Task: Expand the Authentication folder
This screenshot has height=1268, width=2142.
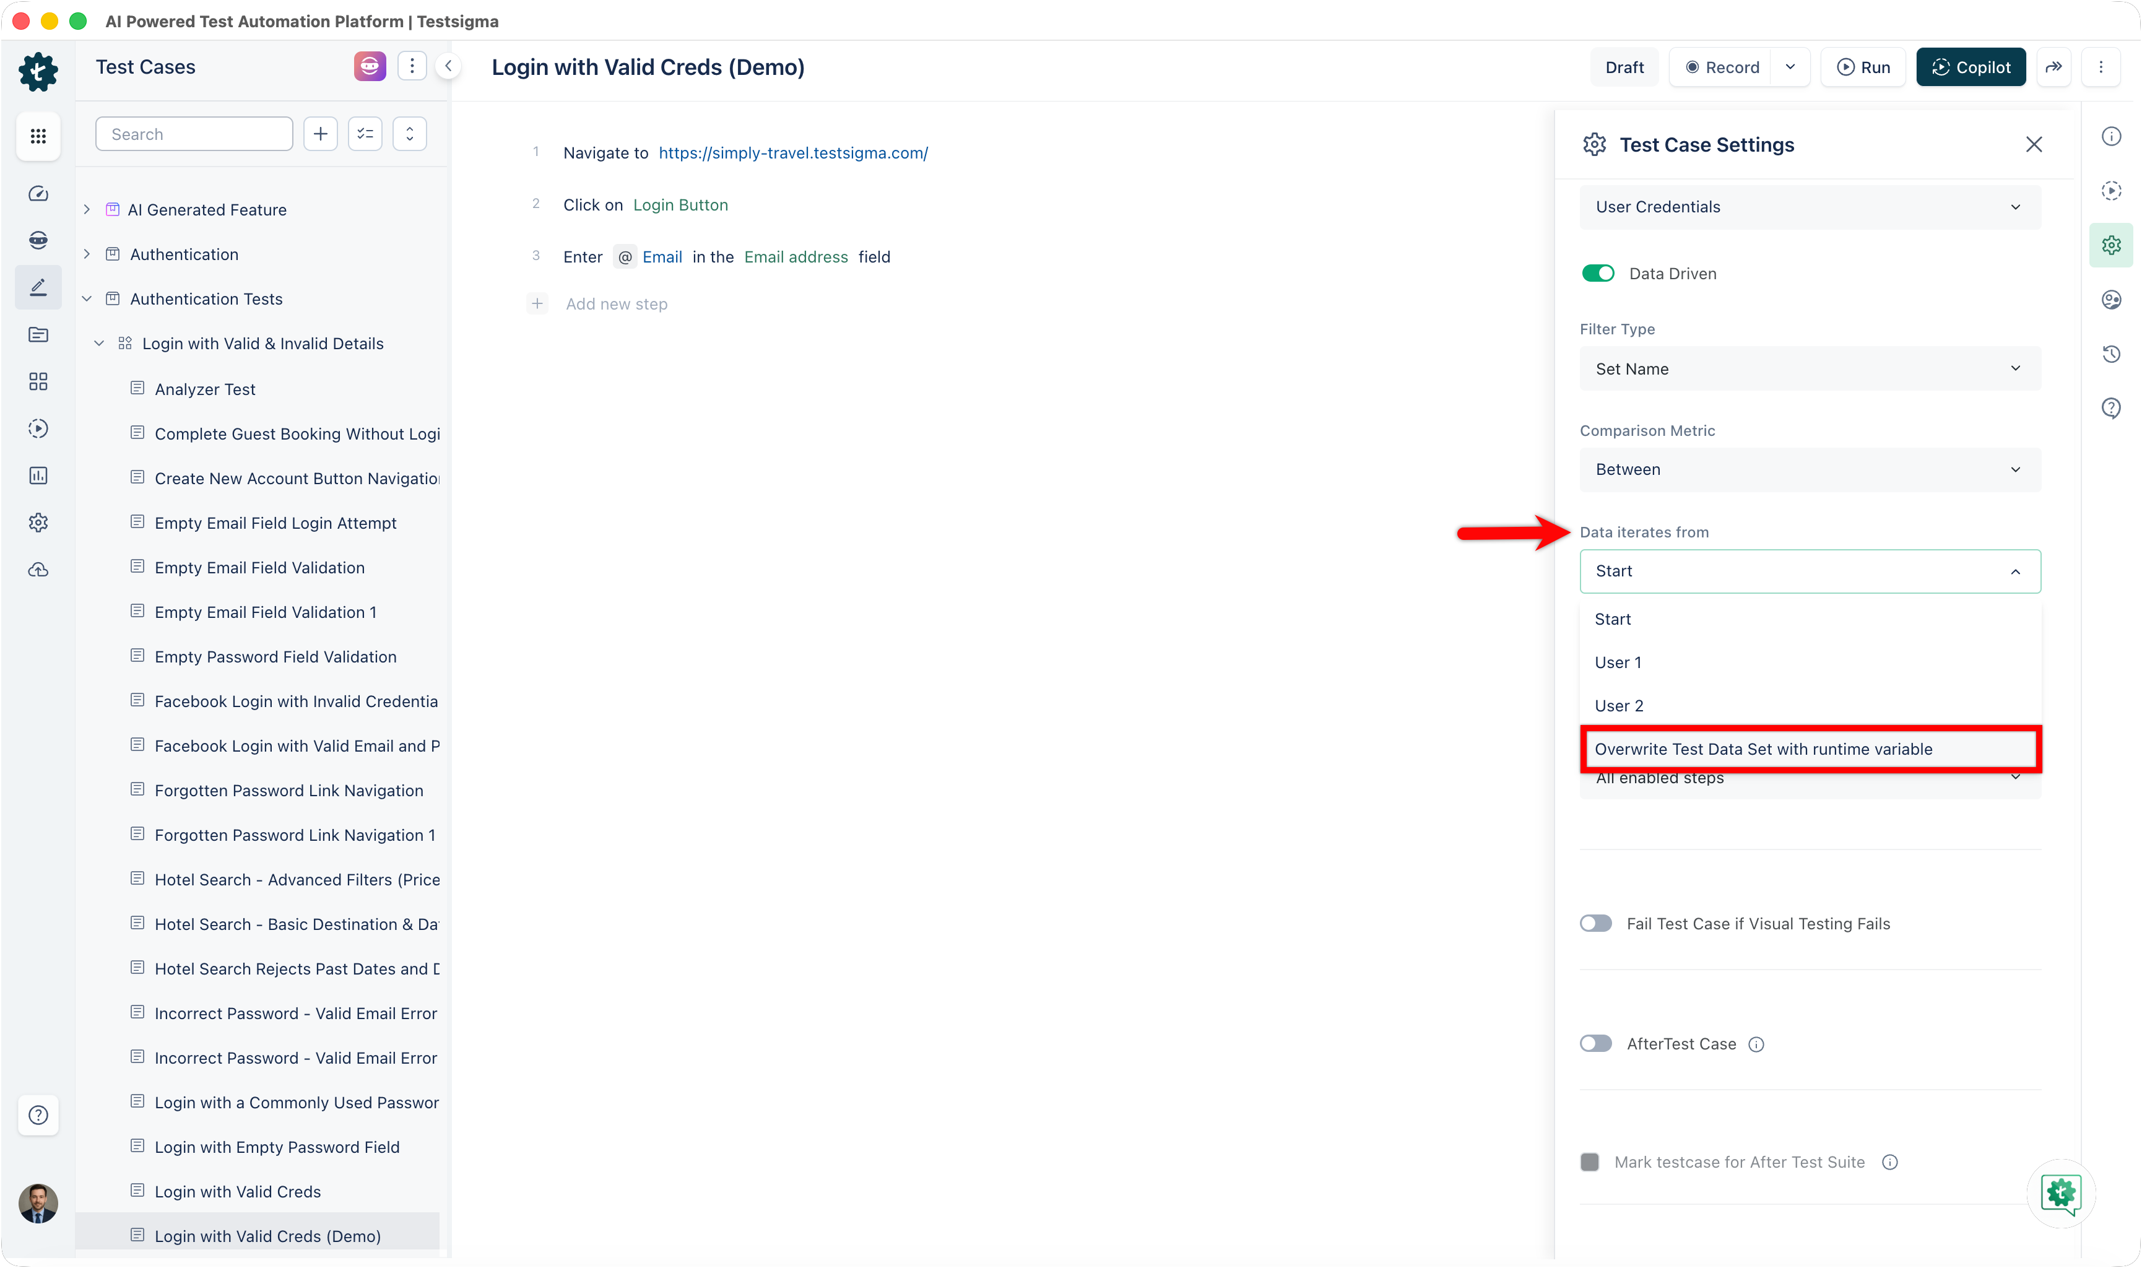Action: click(x=86, y=254)
